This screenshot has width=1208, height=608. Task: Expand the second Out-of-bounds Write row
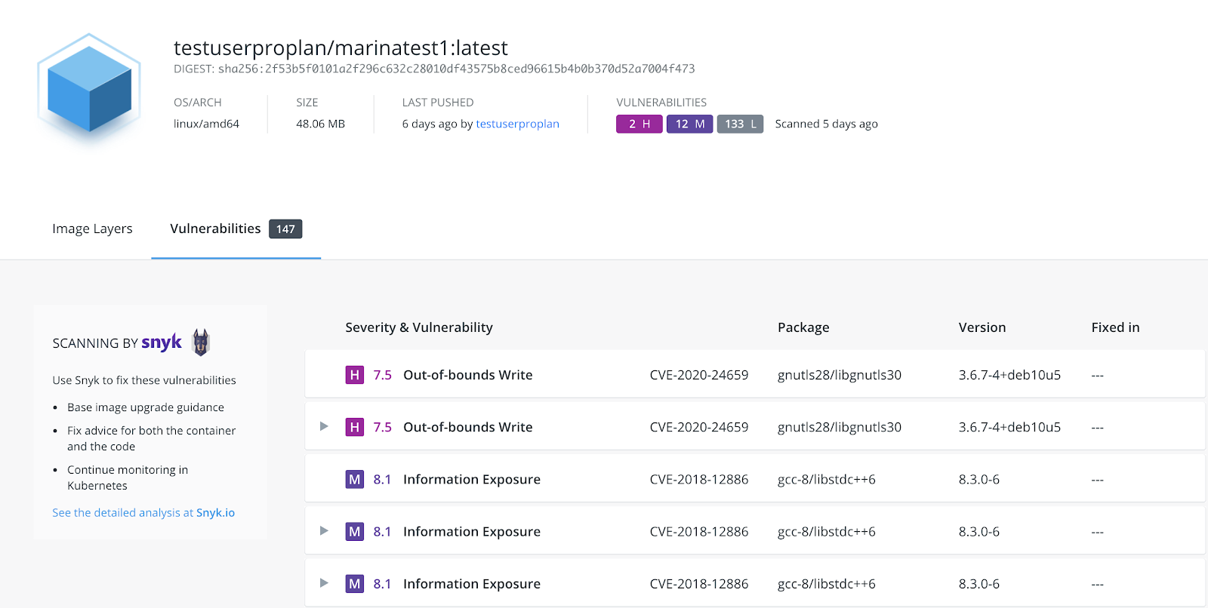point(324,426)
